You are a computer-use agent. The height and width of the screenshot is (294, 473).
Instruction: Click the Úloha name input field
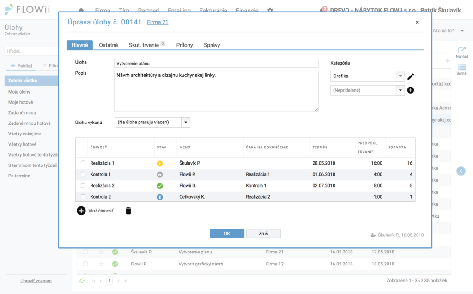point(216,63)
